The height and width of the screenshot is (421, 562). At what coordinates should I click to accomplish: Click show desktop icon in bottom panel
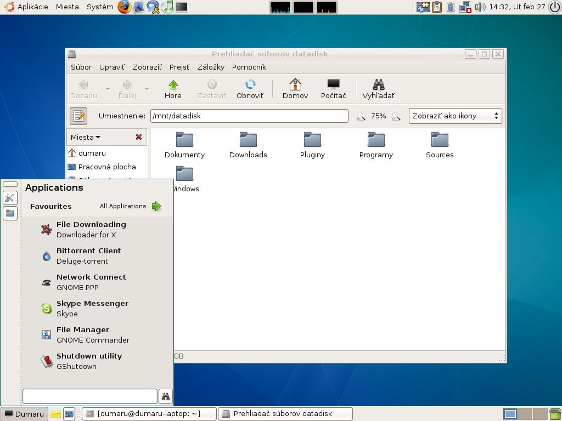coord(69,414)
